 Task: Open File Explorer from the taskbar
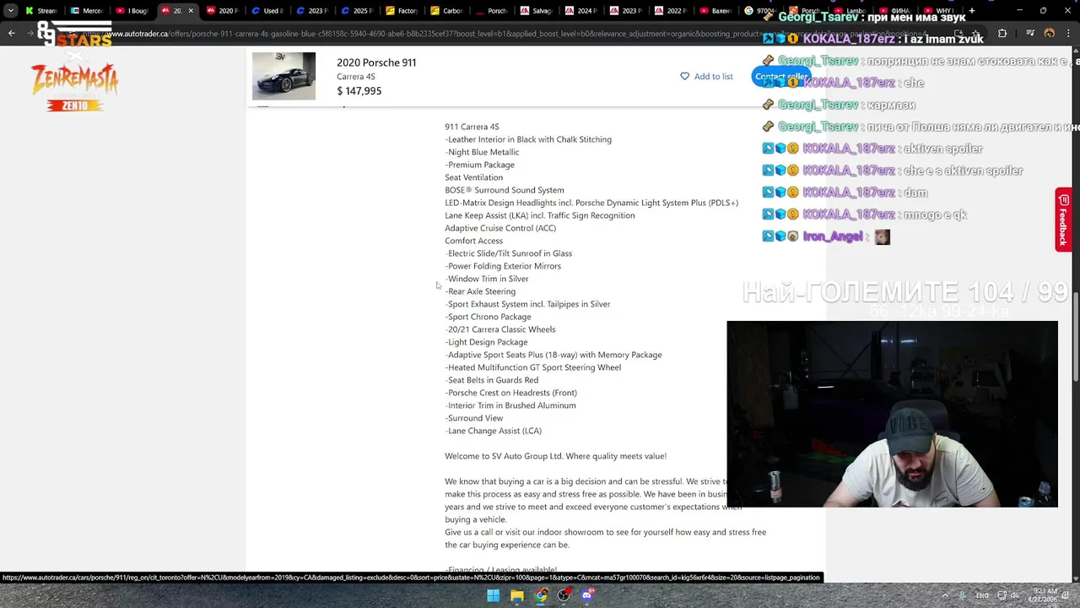pyautogui.click(x=517, y=595)
